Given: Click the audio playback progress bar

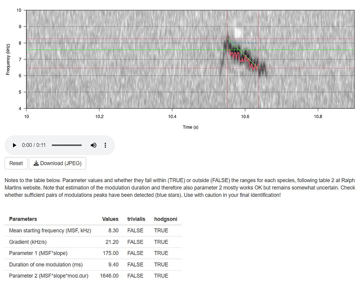Looking at the screenshot, I should click(67, 145).
